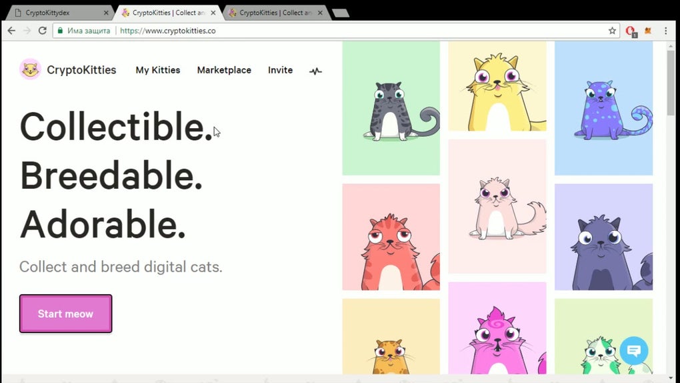Click the green secure lock icon
This screenshot has height=383, width=680.
click(x=60, y=31)
